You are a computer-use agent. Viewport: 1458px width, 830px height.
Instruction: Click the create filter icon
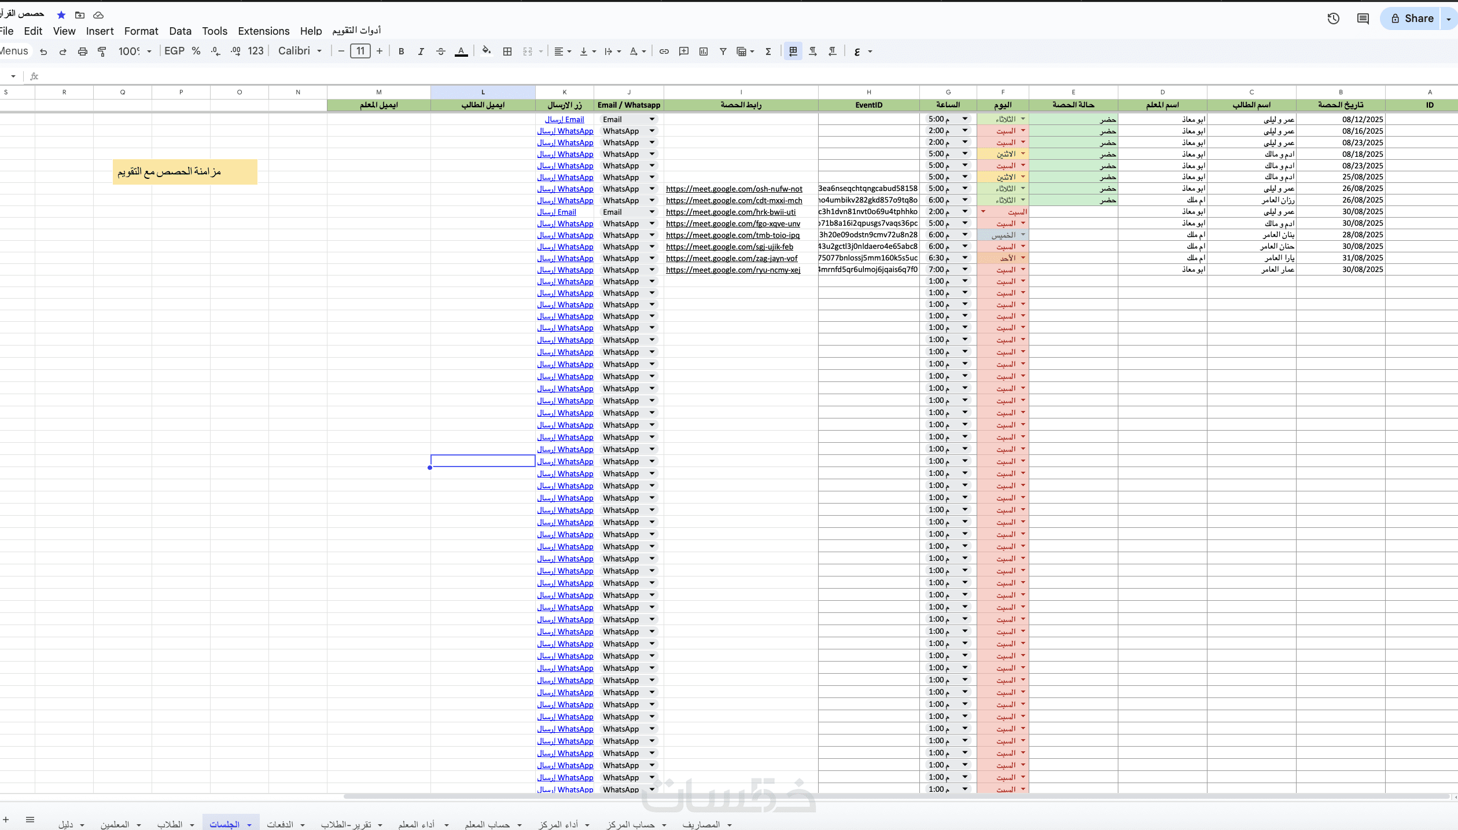click(723, 52)
